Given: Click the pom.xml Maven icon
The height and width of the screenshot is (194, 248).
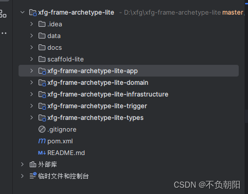Looking at the screenshot, I should (42, 141).
